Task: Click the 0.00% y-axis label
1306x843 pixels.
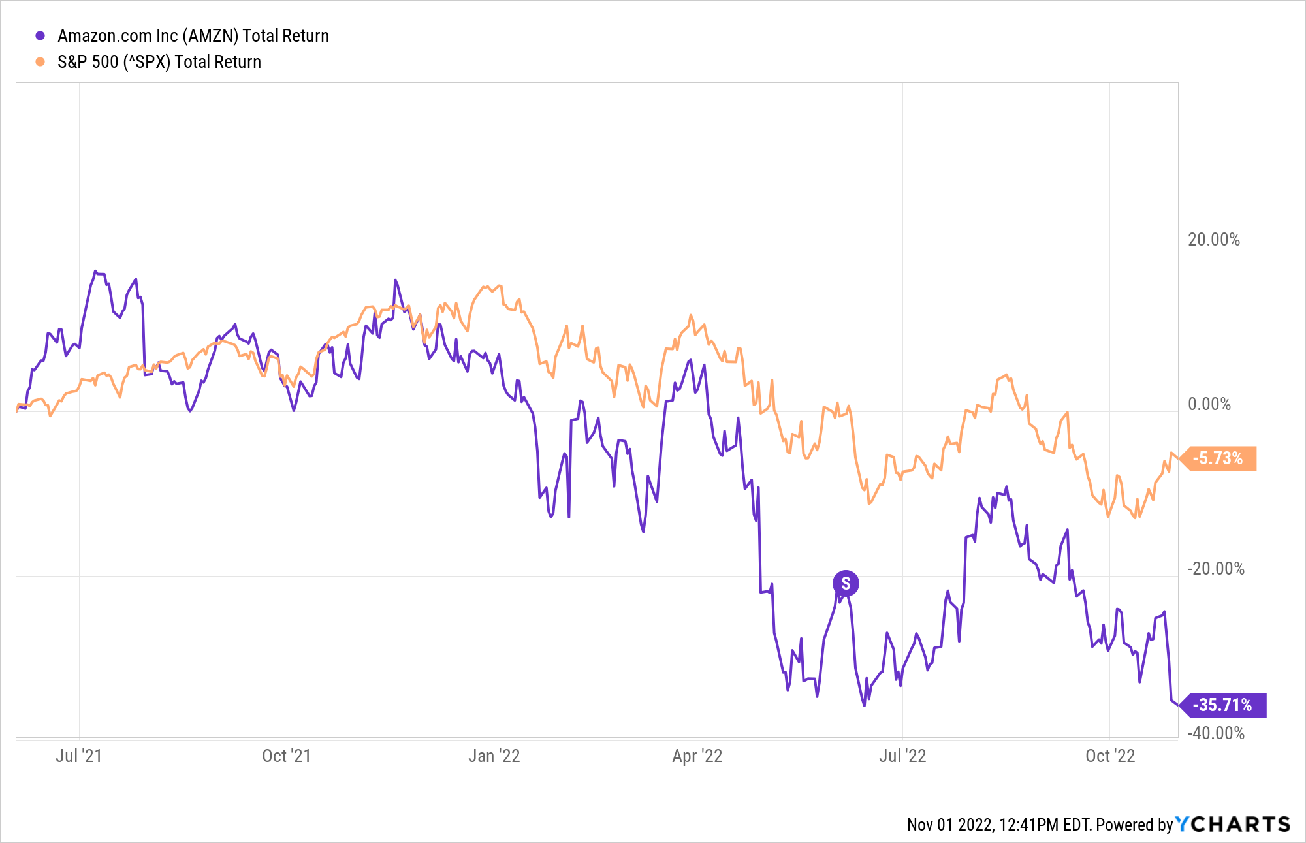Action: point(1209,404)
